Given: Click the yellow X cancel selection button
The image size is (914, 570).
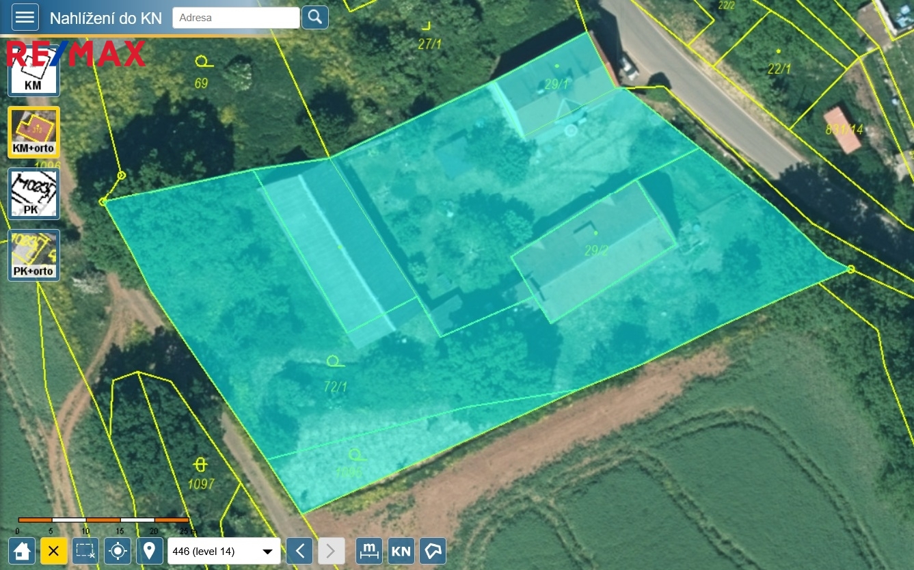Looking at the screenshot, I should click(x=53, y=551).
